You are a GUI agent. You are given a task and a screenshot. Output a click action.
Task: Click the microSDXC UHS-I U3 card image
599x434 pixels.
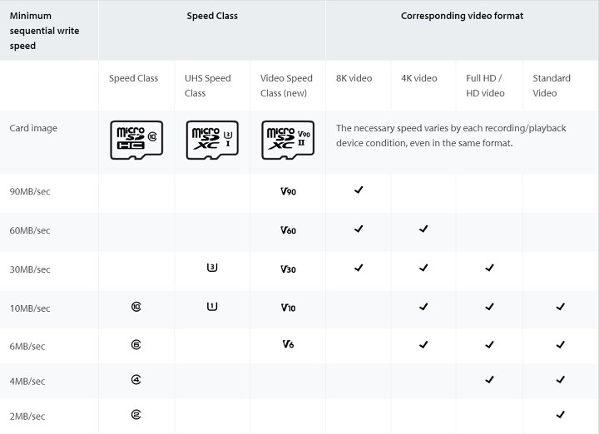point(211,140)
